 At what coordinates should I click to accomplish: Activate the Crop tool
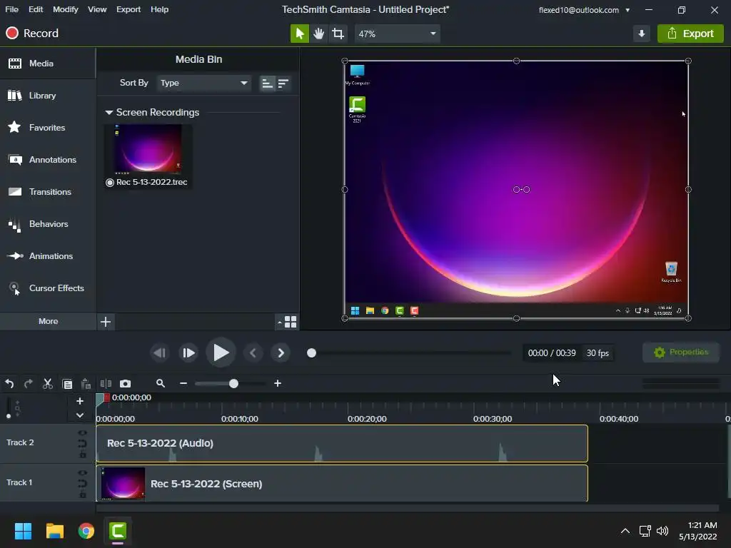pyautogui.click(x=338, y=34)
